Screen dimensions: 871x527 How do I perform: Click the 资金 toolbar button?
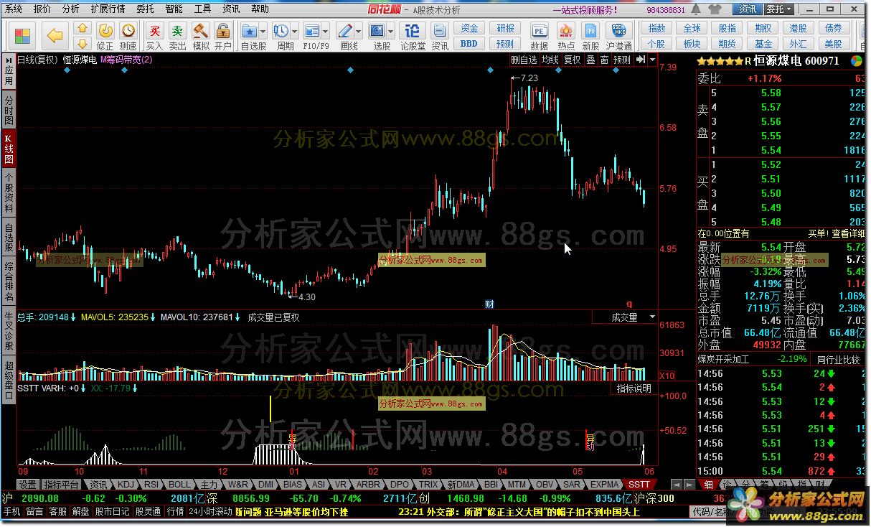(x=469, y=28)
